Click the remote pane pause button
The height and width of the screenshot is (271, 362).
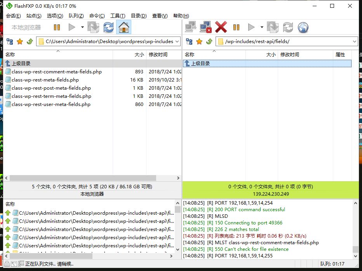(236, 27)
